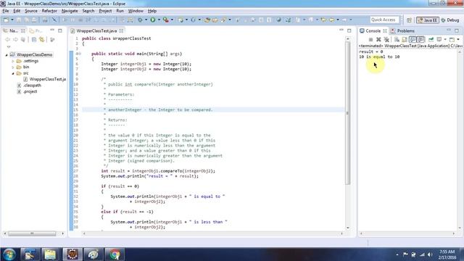Screen dimensions: 464x261
Task: Click the Run Last Tool icon
Action: pos(166,20)
